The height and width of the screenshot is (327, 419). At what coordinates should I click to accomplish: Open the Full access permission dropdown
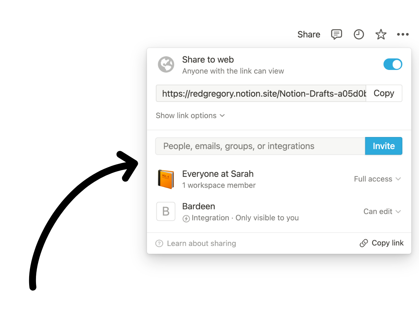click(x=377, y=179)
